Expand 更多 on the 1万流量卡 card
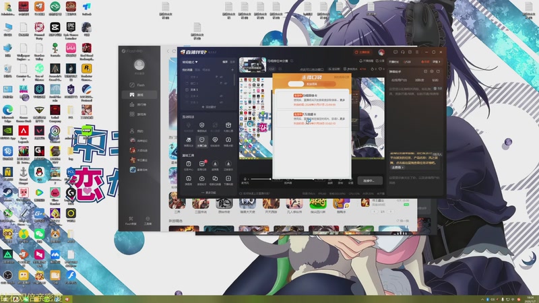Image resolution: width=539 pixels, height=303 pixels. coord(342,119)
